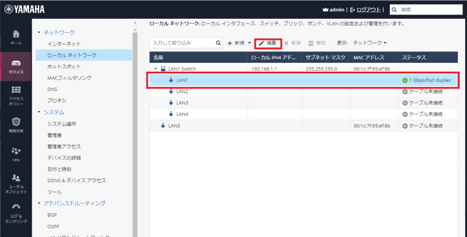This screenshot has width=467, height=237.
Task: Open the 新規 dropdown
Action: (x=240, y=43)
